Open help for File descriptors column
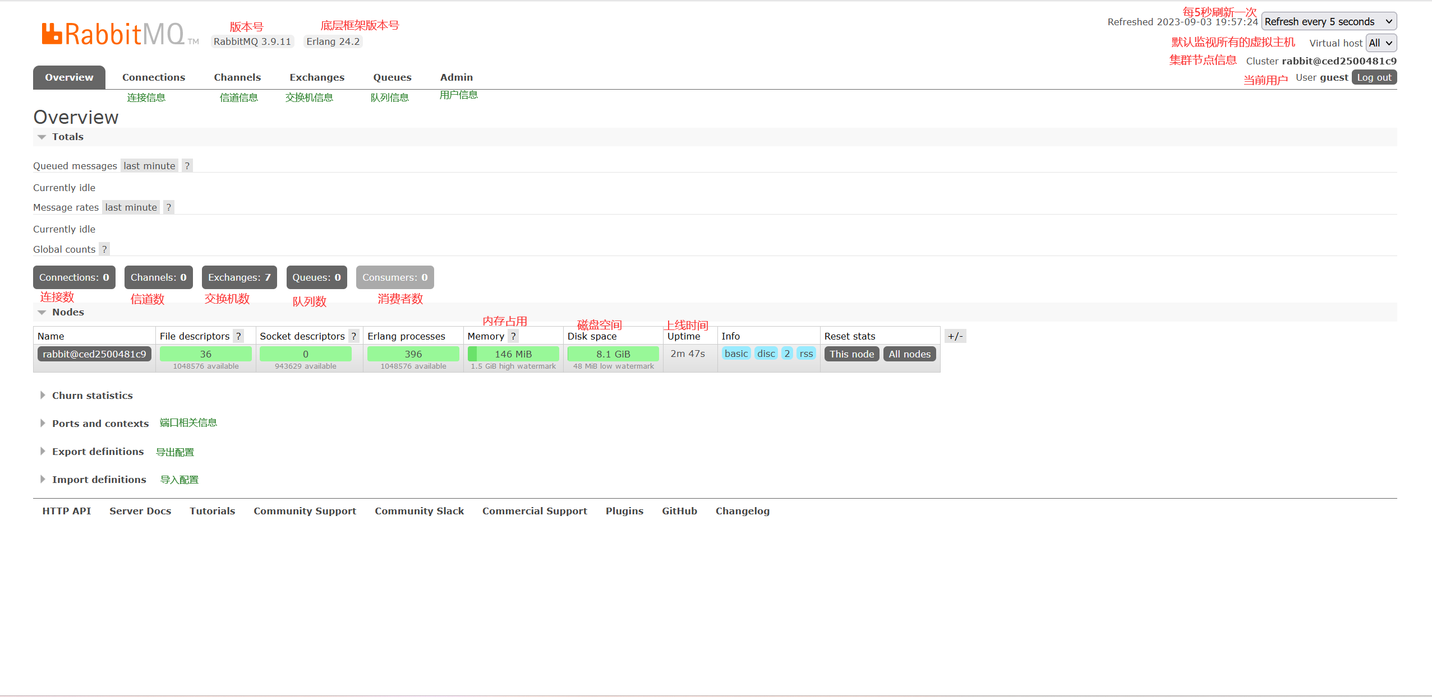 (238, 336)
